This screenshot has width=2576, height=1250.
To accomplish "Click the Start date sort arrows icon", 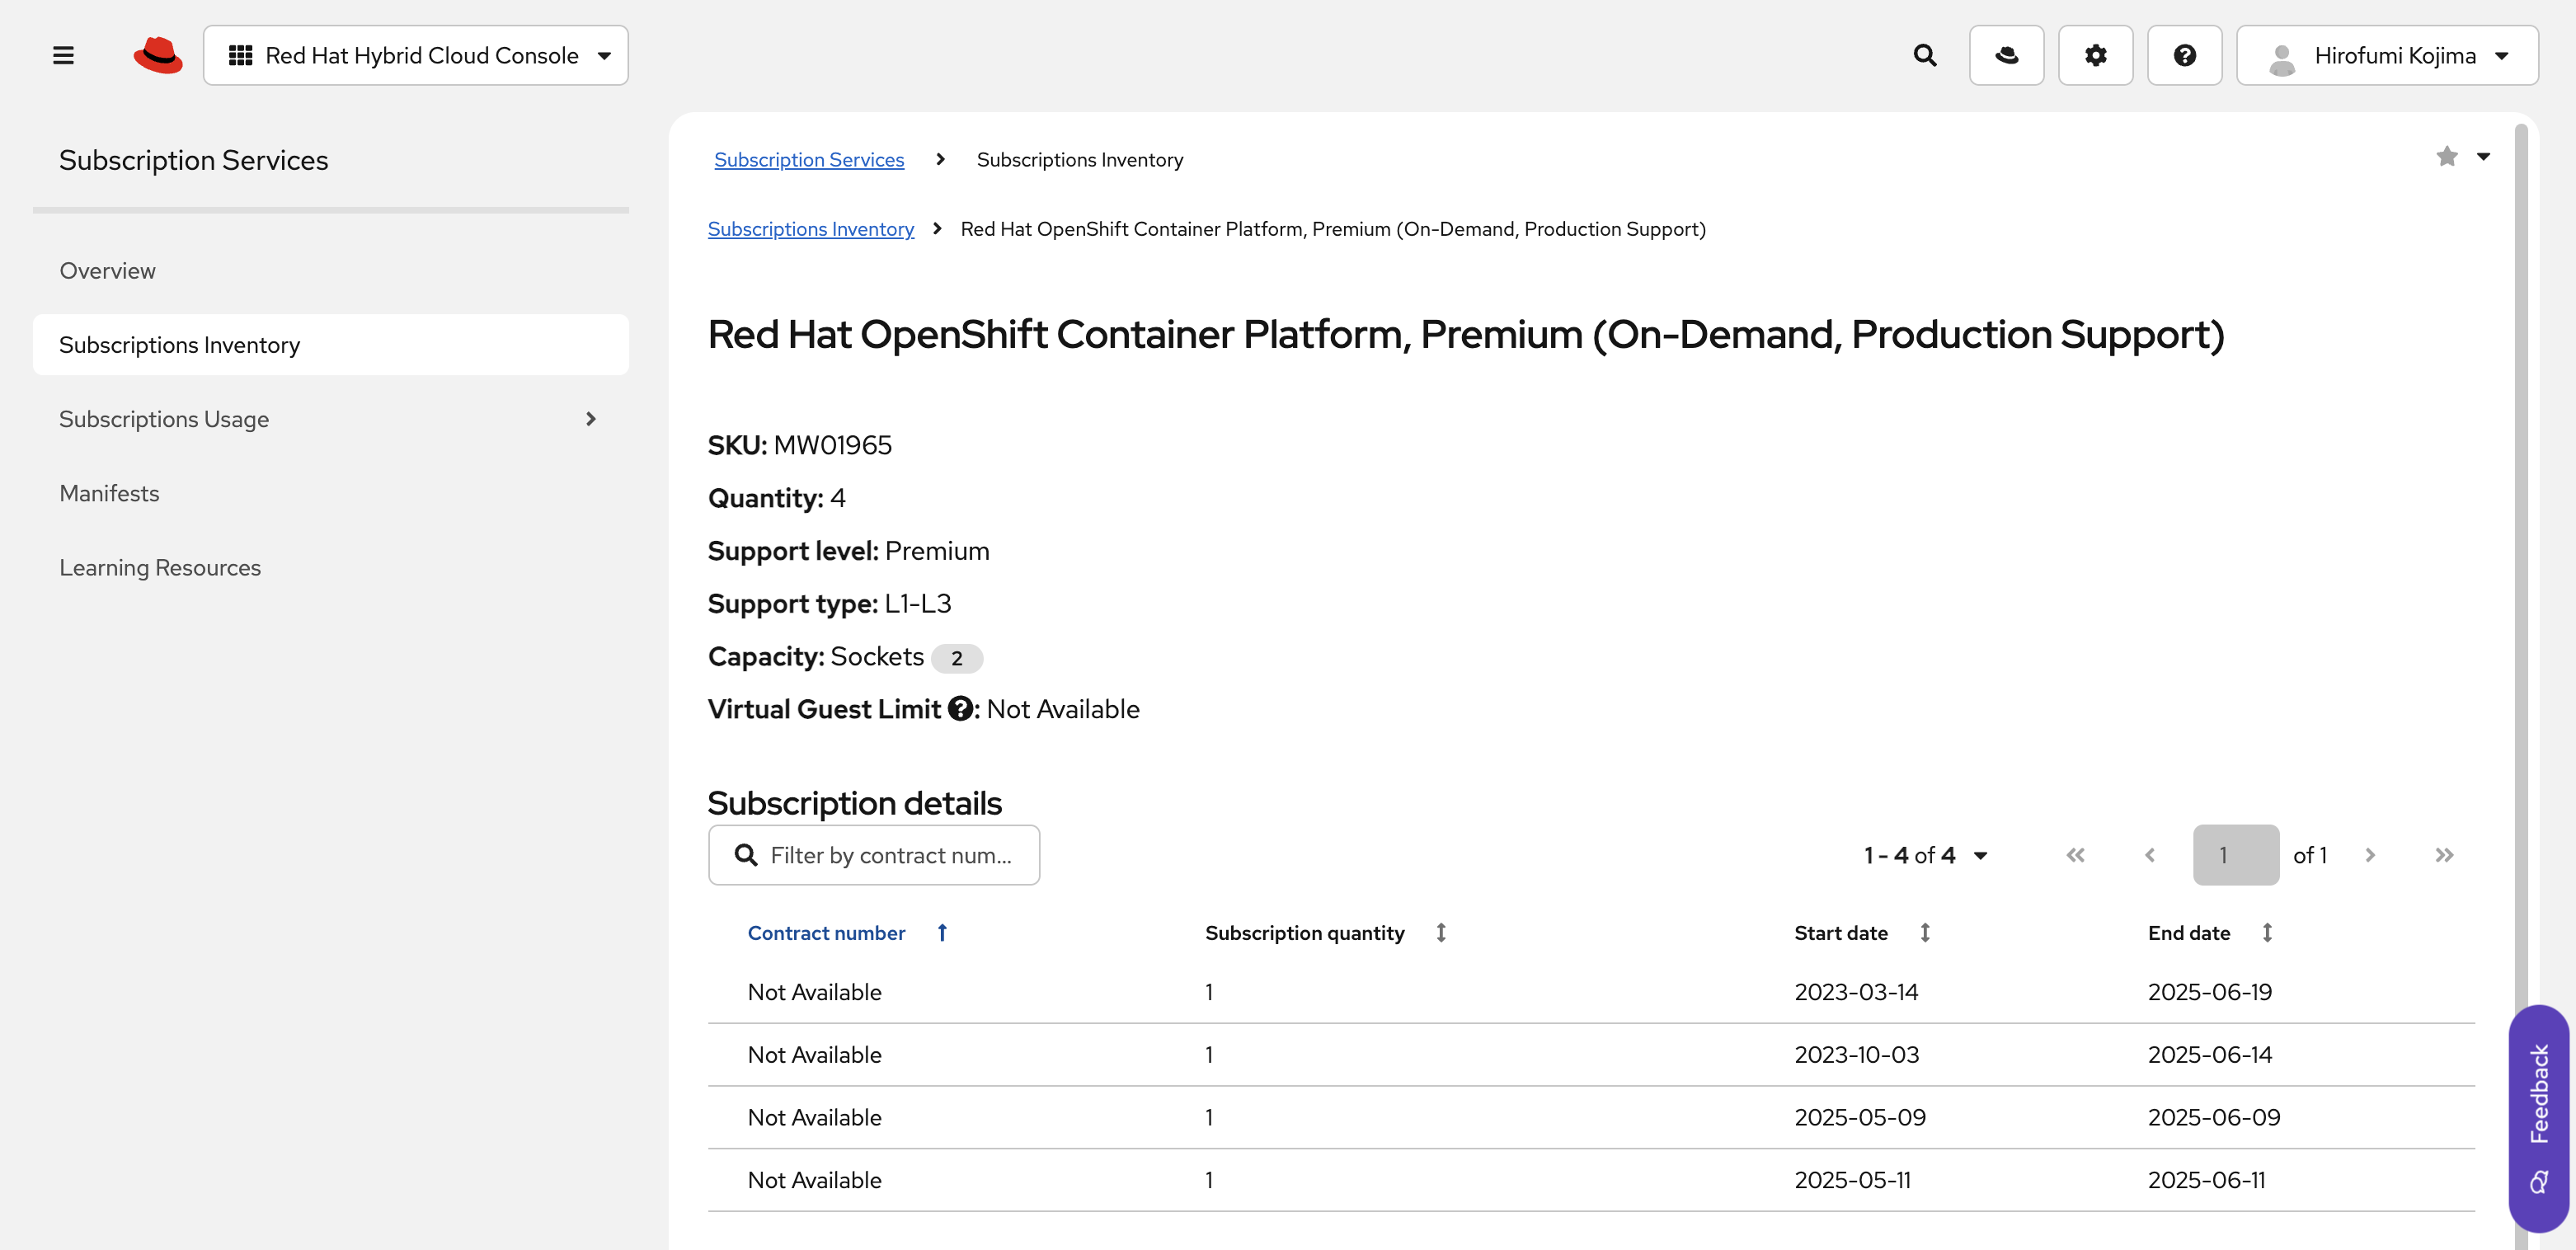I will click(x=1924, y=933).
